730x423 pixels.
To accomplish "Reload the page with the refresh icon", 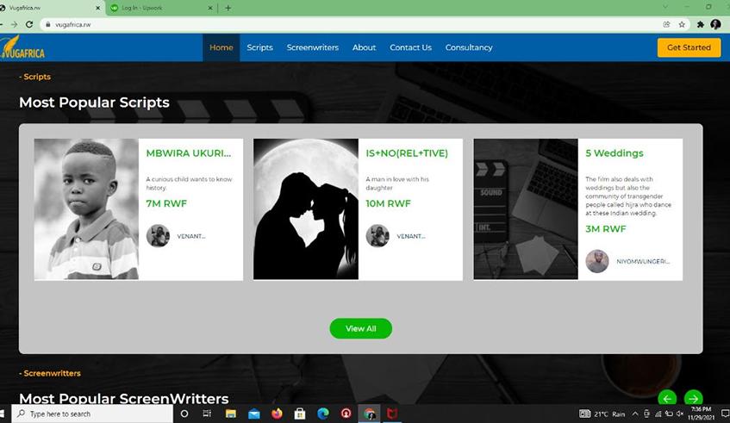I will click(x=29, y=24).
